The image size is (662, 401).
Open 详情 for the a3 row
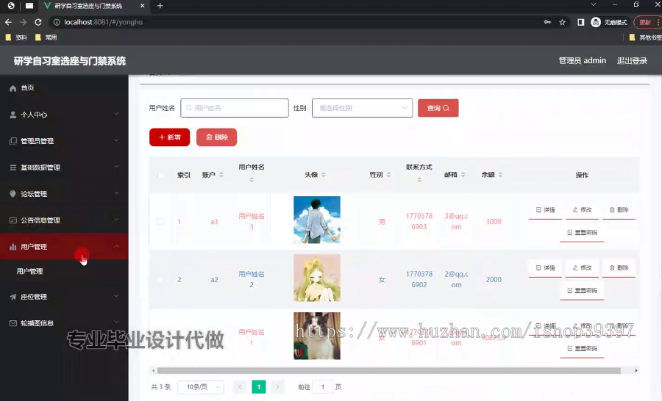546,210
